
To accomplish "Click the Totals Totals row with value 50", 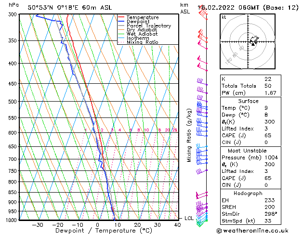I will (x=250, y=86).
